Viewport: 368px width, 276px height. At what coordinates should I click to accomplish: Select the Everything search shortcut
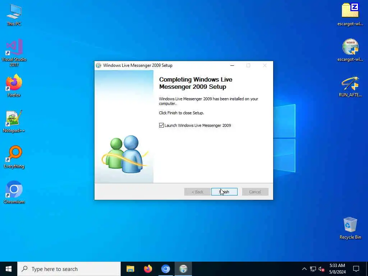click(x=14, y=157)
